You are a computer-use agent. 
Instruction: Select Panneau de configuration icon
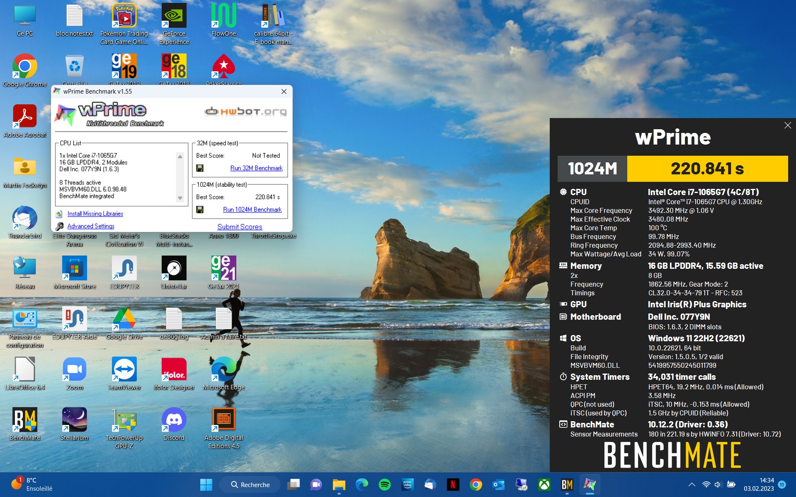(25, 327)
